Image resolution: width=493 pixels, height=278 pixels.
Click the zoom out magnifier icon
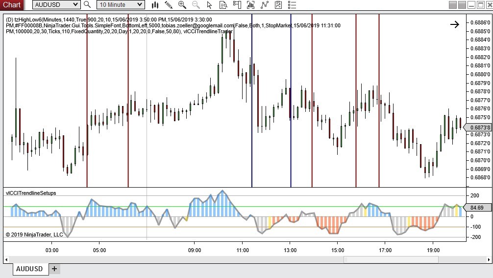[x=196, y=5]
